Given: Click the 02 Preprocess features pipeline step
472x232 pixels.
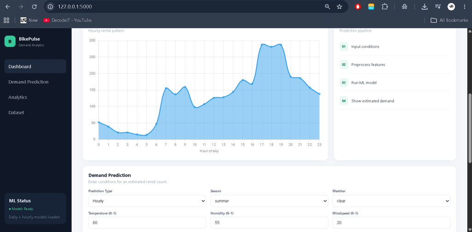Looking at the screenshot, I should [395, 65].
